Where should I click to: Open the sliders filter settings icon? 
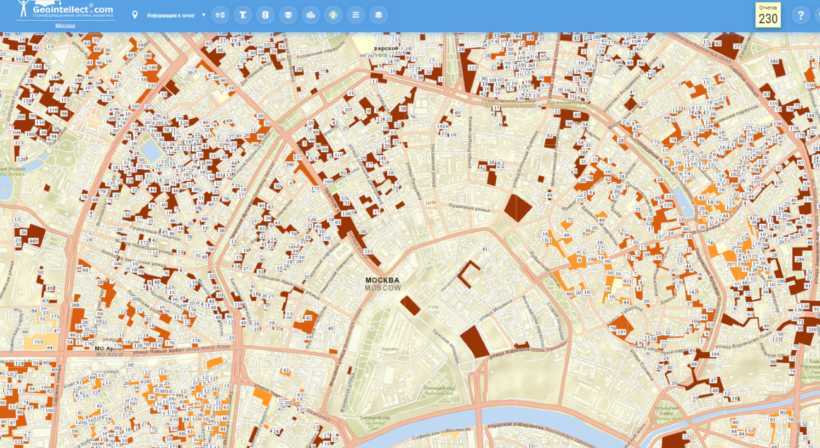pyautogui.click(x=356, y=15)
